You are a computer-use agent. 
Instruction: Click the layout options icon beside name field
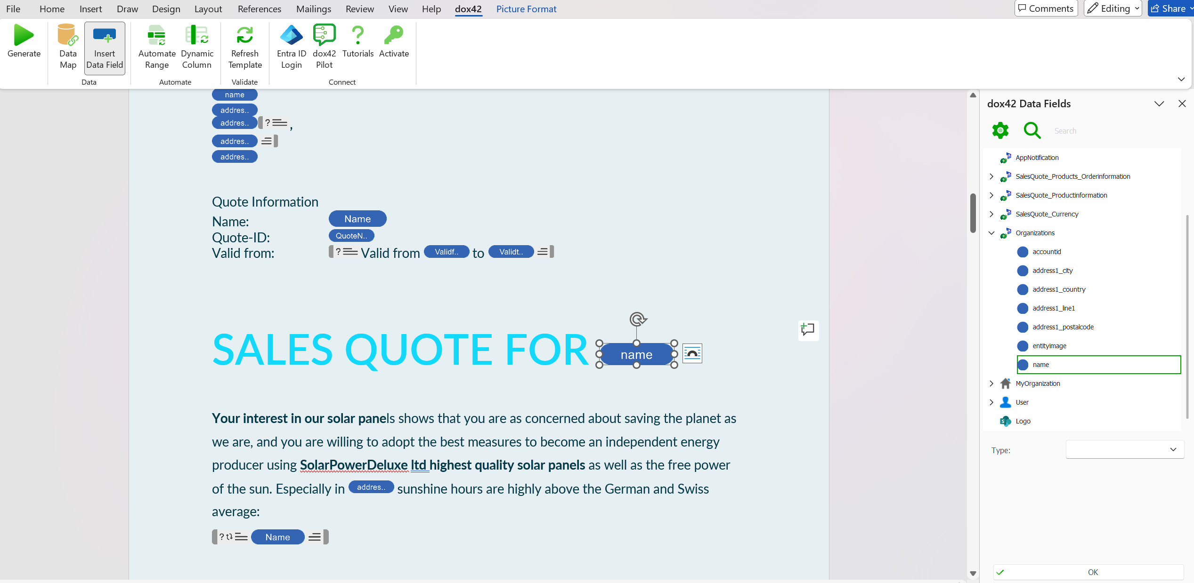click(x=692, y=353)
